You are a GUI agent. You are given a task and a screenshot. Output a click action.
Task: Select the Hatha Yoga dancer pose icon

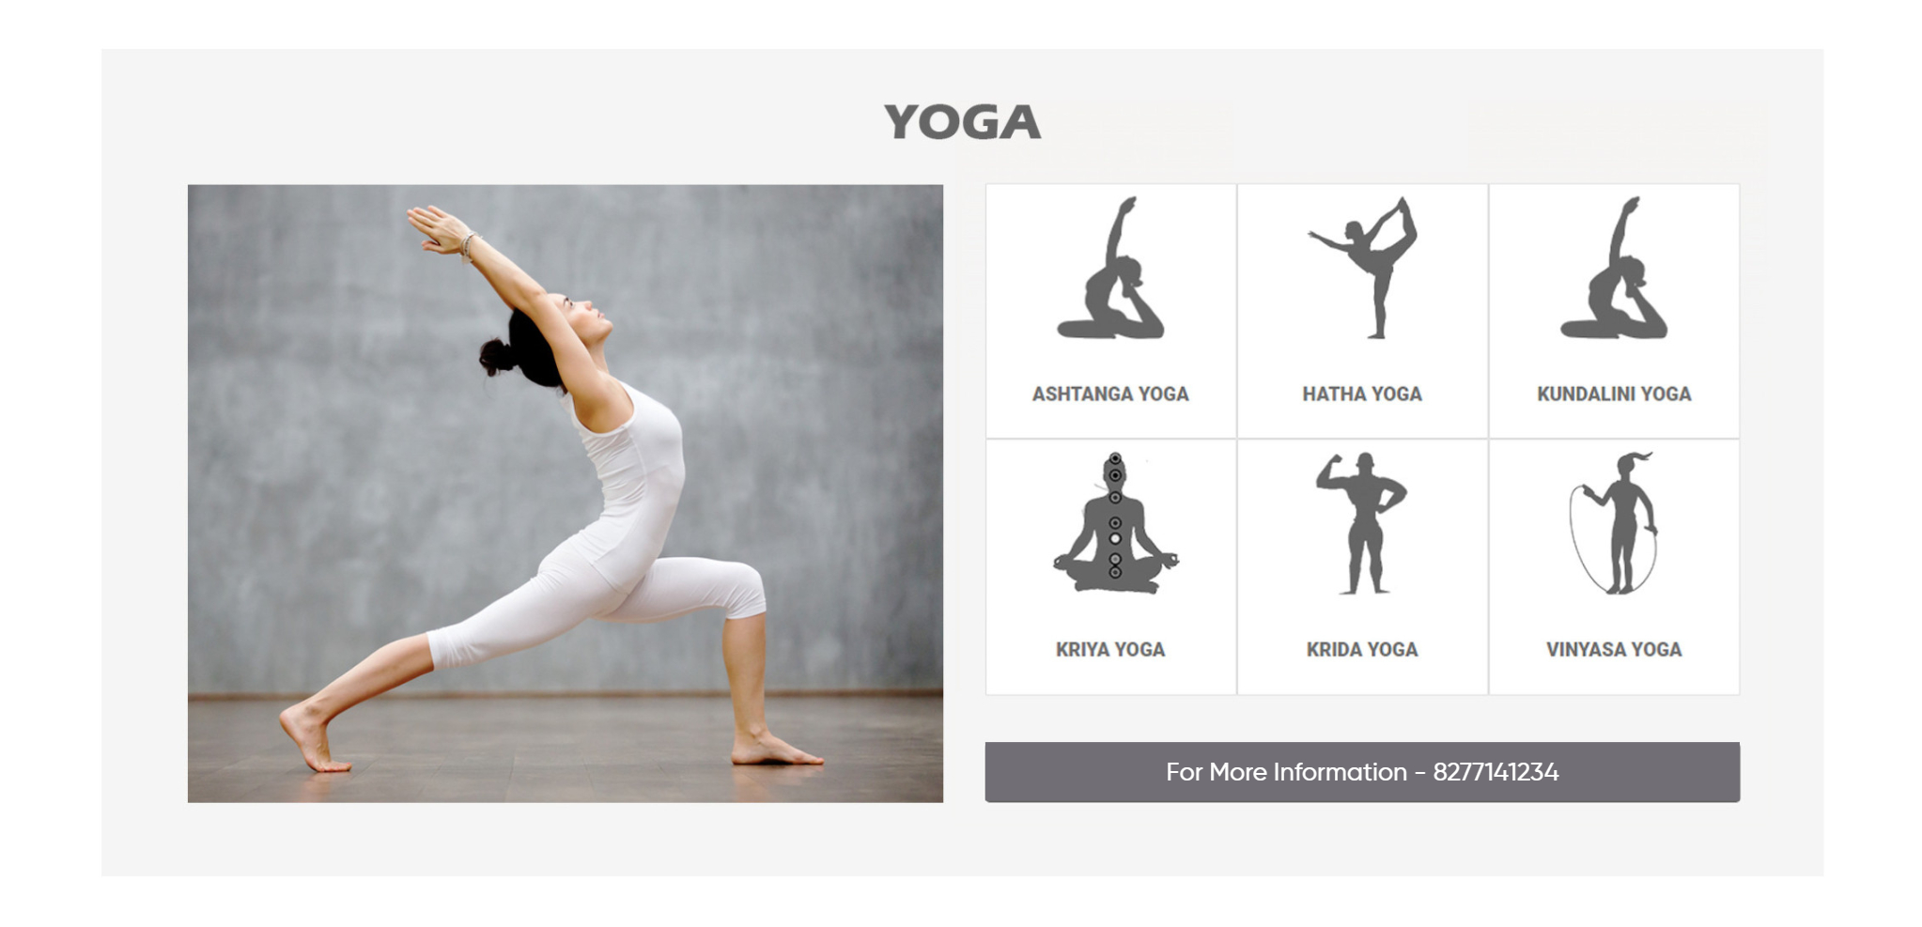click(x=1362, y=268)
